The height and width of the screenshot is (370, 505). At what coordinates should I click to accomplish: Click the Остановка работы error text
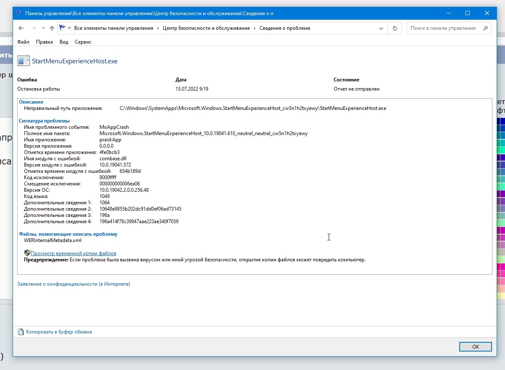coord(39,89)
